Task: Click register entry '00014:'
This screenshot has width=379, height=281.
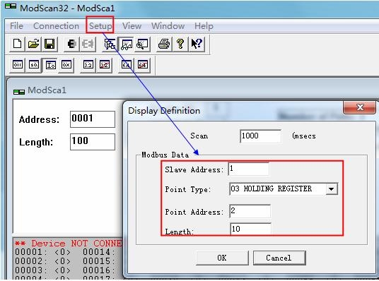Action: (x=98, y=252)
